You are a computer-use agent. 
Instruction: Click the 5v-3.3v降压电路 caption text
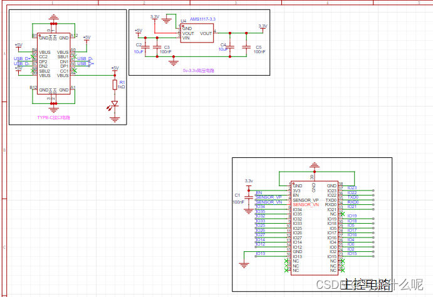pos(198,70)
